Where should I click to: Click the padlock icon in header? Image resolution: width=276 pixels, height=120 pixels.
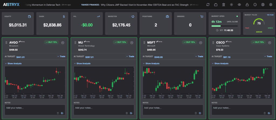coord(247,5)
